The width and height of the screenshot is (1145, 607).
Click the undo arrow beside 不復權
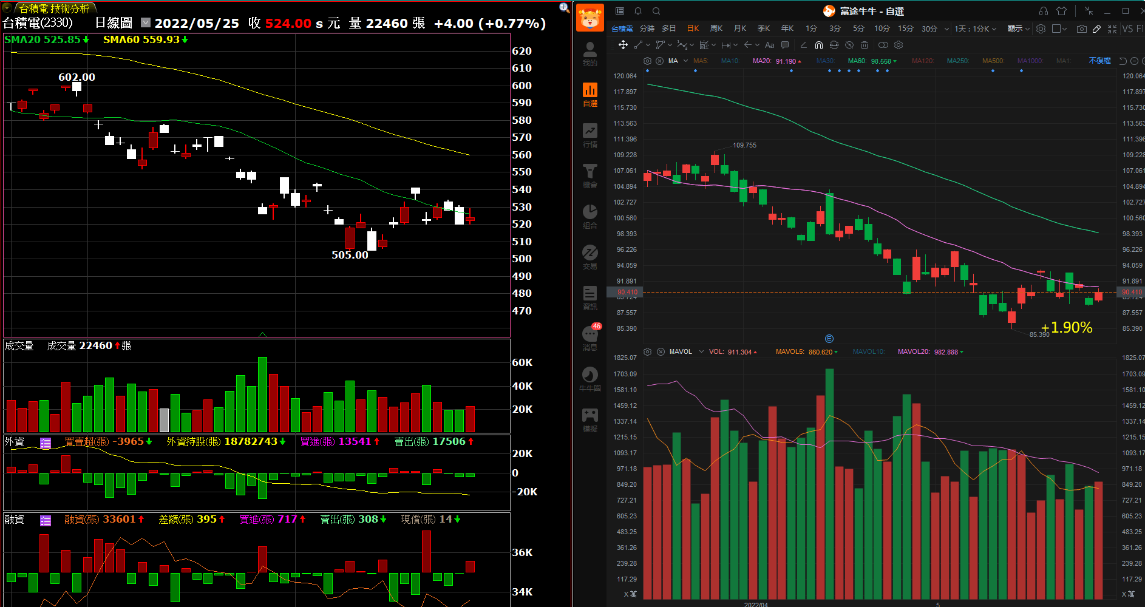pos(1123,61)
